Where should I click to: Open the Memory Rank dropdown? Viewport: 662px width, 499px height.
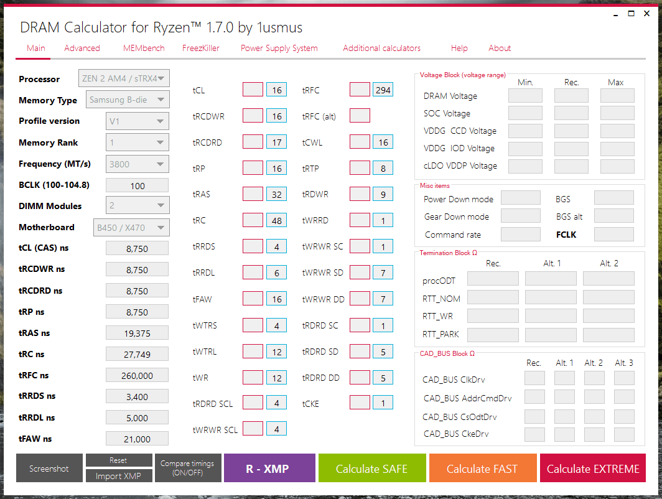pos(138,142)
